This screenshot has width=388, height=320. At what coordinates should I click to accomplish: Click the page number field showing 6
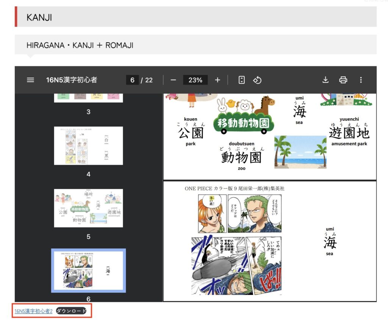click(x=132, y=80)
